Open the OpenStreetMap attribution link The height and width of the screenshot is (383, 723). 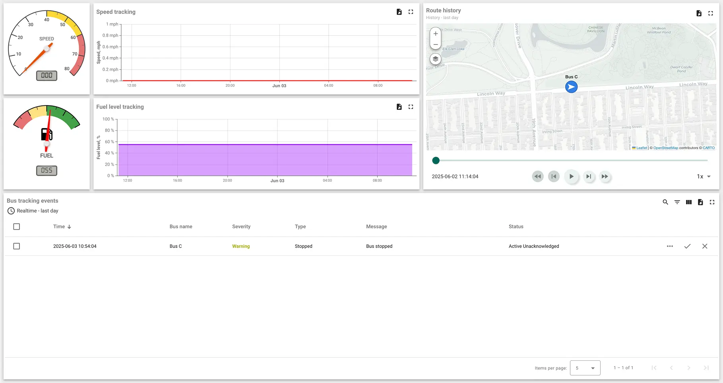[x=666, y=148]
